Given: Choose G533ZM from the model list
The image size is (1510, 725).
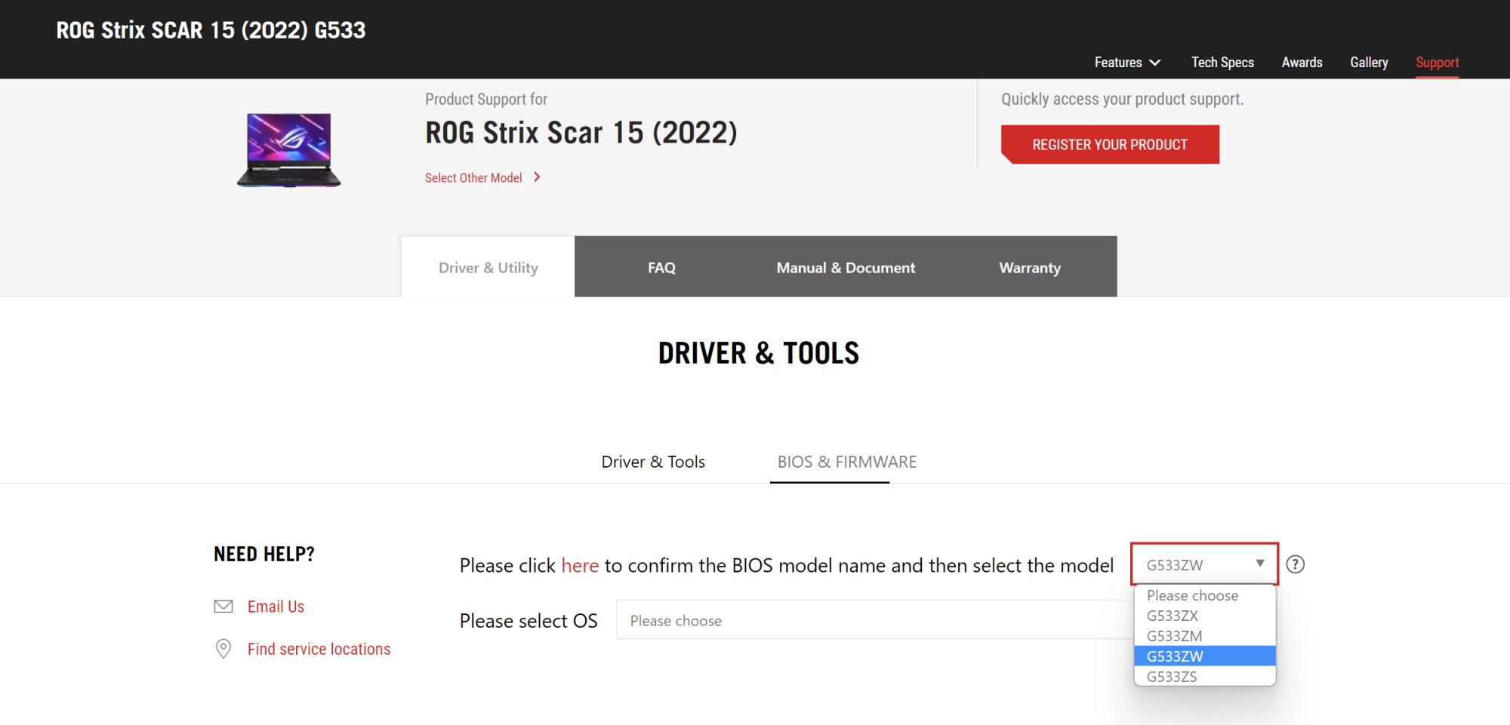Looking at the screenshot, I should tap(1205, 636).
